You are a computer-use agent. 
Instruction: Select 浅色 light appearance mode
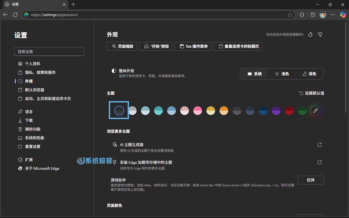tap(282, 74)
